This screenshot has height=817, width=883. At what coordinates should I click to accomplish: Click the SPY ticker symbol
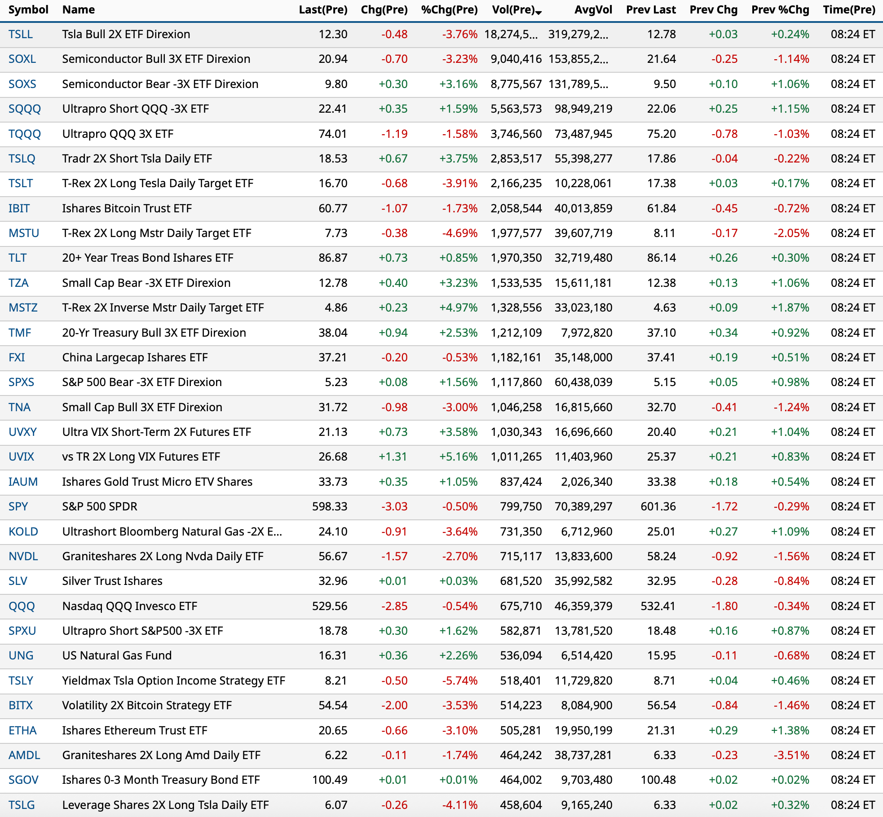click(18, 506)
